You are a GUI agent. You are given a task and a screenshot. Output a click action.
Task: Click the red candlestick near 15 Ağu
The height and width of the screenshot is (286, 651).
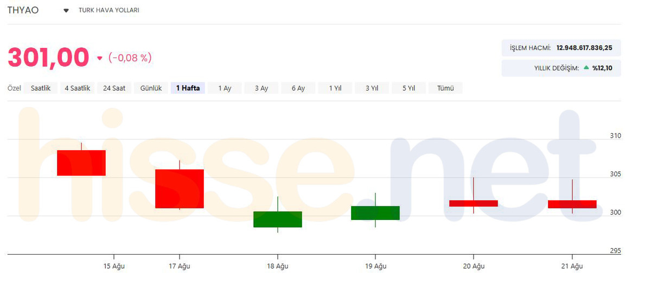click(x=81, y=162)
